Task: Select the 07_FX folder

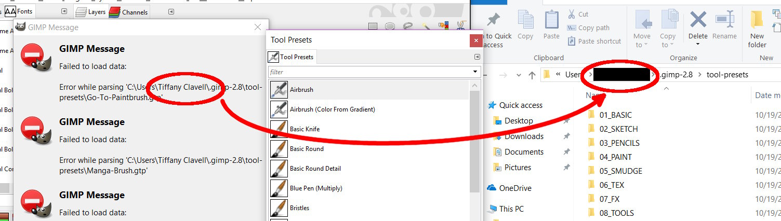Action: pos(603,199)
